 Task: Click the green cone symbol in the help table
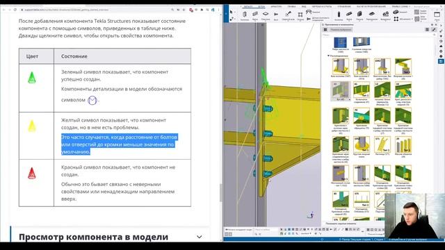32,77
